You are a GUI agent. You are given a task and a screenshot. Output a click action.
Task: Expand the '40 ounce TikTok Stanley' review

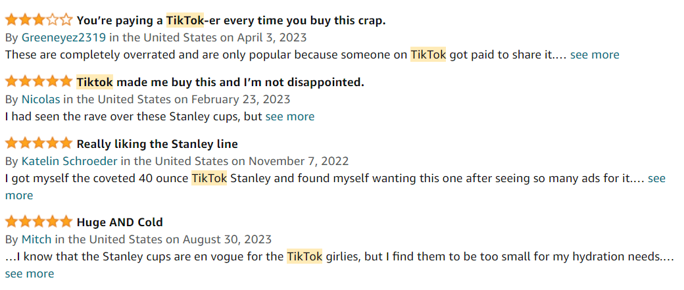pos(656,178)
